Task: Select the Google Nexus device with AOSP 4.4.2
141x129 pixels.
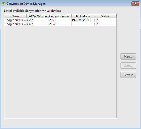Action: coord(60,24)
